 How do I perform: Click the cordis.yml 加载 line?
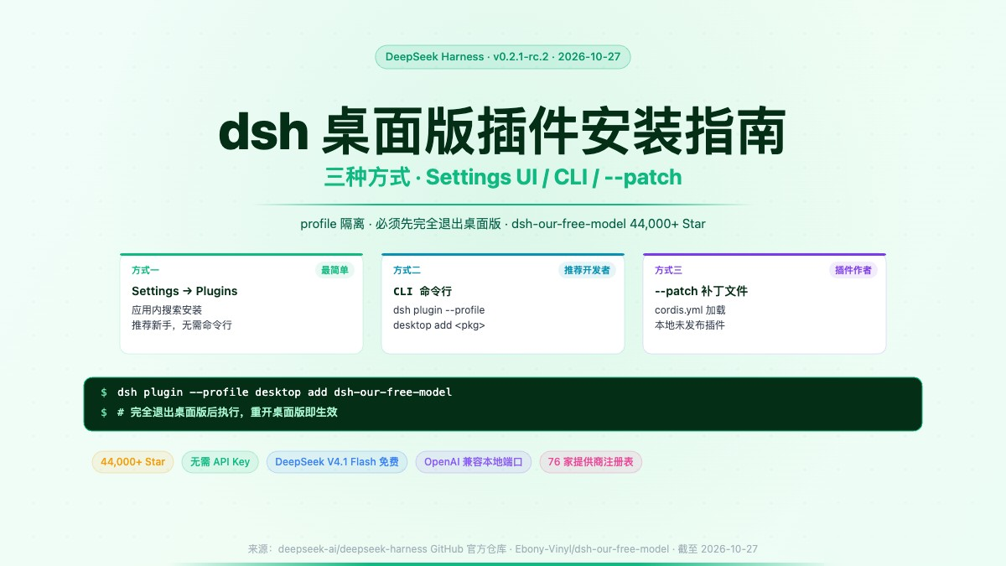tap(690, 309)
